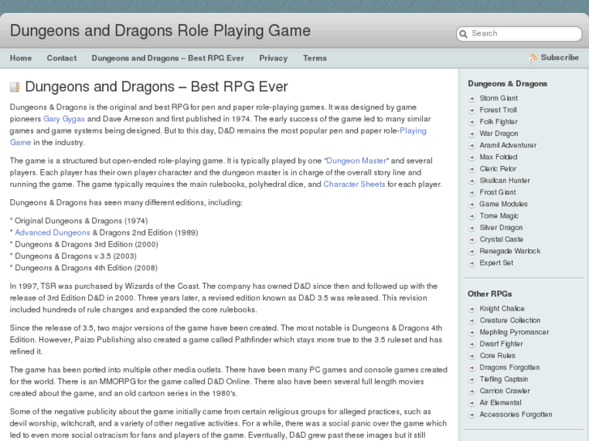Follow the Playing Game link in the first paragraph
This screenshot has height=441, width=589.
tap(413, 130)
